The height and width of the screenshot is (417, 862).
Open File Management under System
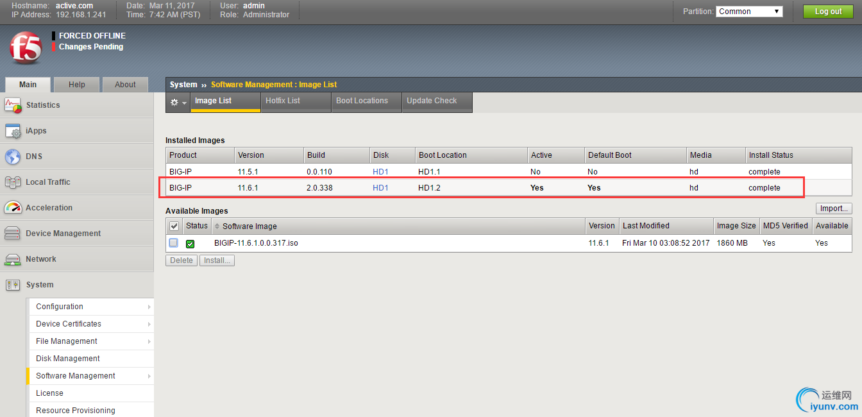90,341
